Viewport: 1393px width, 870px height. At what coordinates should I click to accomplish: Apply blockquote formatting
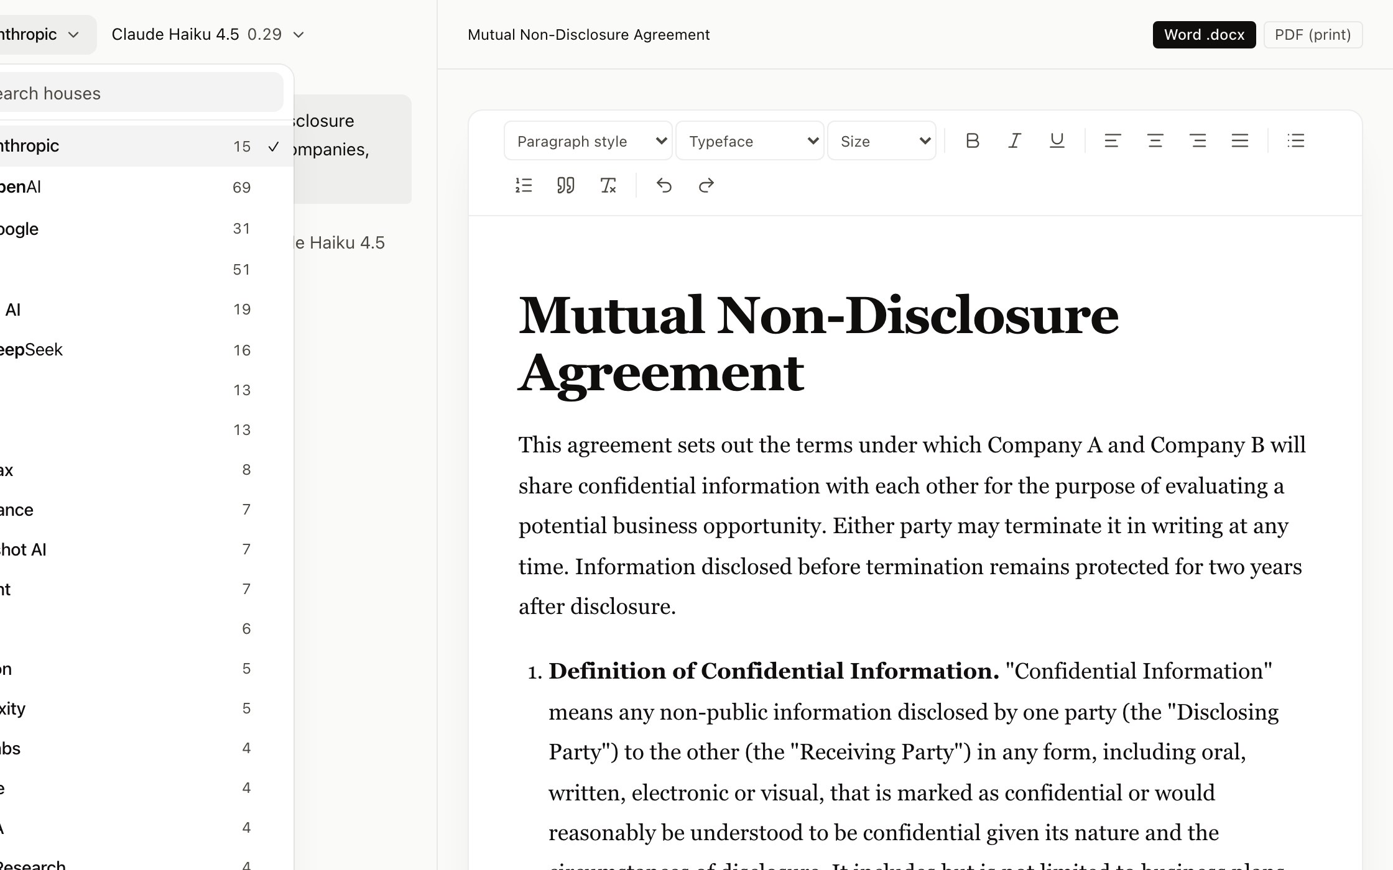tap(566, 186)
